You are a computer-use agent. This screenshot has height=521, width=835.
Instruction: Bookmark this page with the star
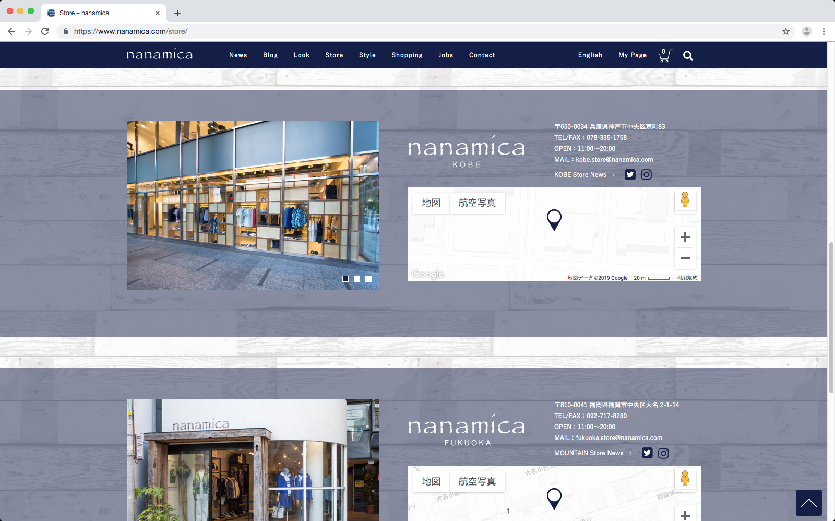(x=786, y=31)
